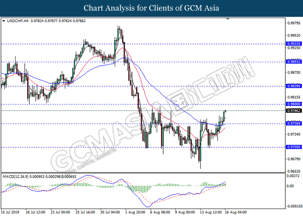The image size is (303, 216).
Task: Click the 0.97340 price scale value
Action: 294,134
